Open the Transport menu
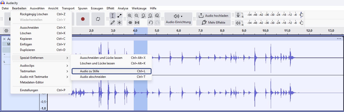The width and height of the screenshot is (344, 112). click(x=68, y=8)
